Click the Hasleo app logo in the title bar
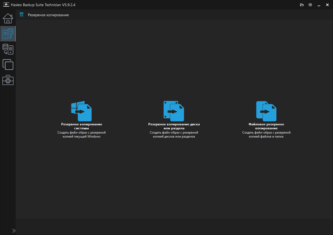Viewport: 333px width, 235px height. pos(6,5)
